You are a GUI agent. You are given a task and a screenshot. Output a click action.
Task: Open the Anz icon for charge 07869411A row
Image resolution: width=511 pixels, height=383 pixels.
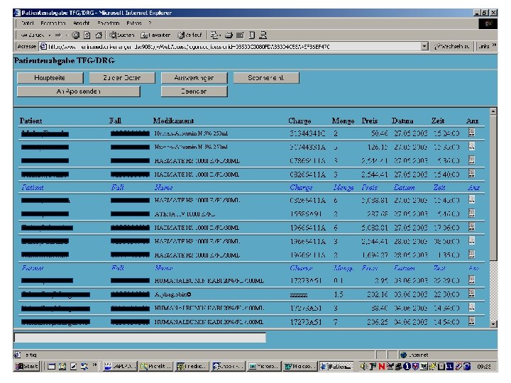click(471, 160)
